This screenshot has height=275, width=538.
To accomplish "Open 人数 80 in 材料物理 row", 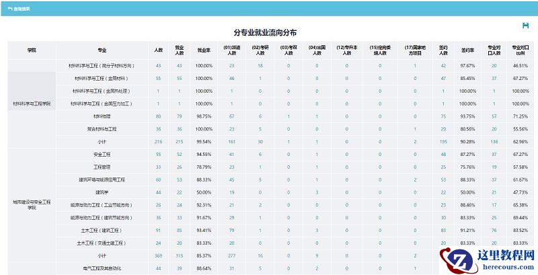I will pos(158,116).
